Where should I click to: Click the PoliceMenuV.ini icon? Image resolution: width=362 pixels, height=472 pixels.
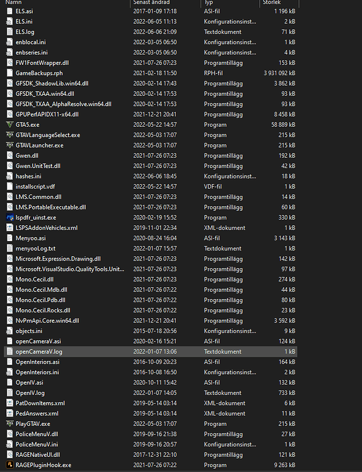coord(10,444)
